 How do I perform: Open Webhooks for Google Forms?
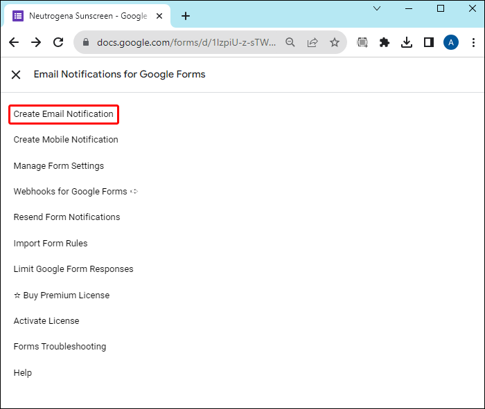point(71,192)
